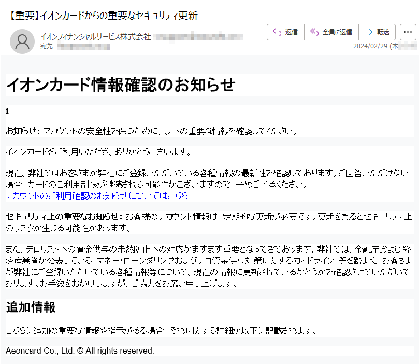Click the 全員に返信 reply-all button

click(x=331, y=32)
